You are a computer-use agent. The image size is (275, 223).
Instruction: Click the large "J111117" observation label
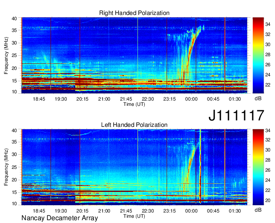point(236,115)
